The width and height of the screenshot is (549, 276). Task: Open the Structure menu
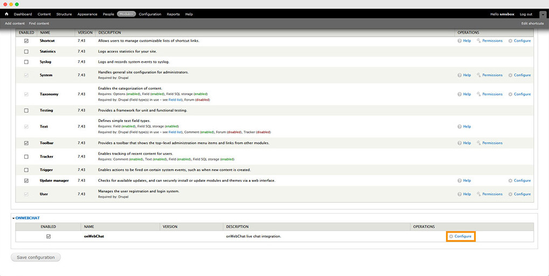point(64,15)
